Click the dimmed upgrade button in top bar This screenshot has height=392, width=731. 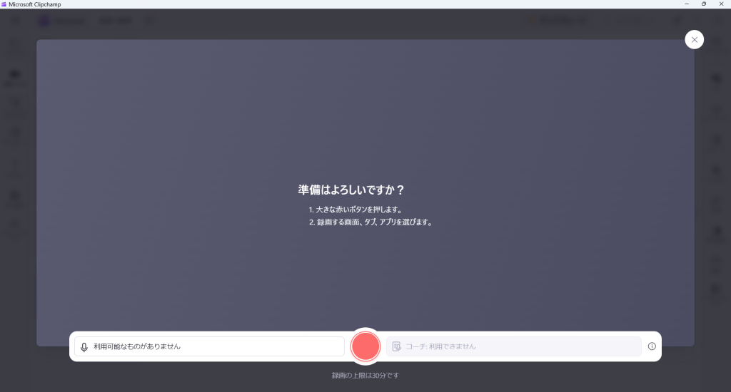pyautogui.click(x=557, y=21)
